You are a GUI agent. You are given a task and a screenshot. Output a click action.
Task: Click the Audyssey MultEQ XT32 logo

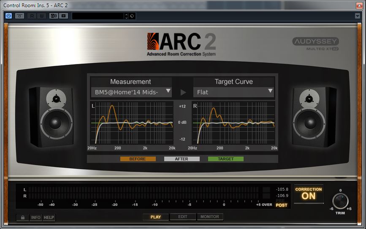point(315,44)
